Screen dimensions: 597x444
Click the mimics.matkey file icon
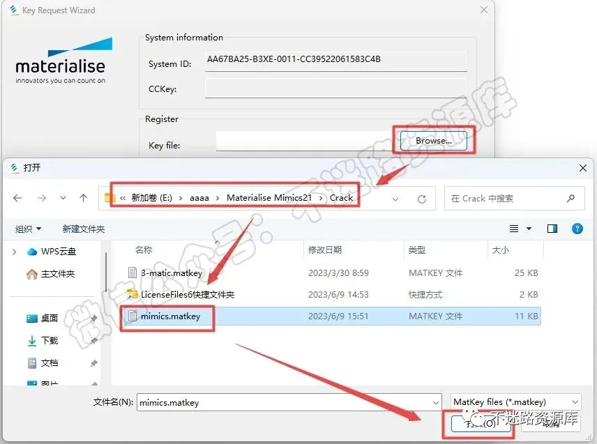(132, 316)
